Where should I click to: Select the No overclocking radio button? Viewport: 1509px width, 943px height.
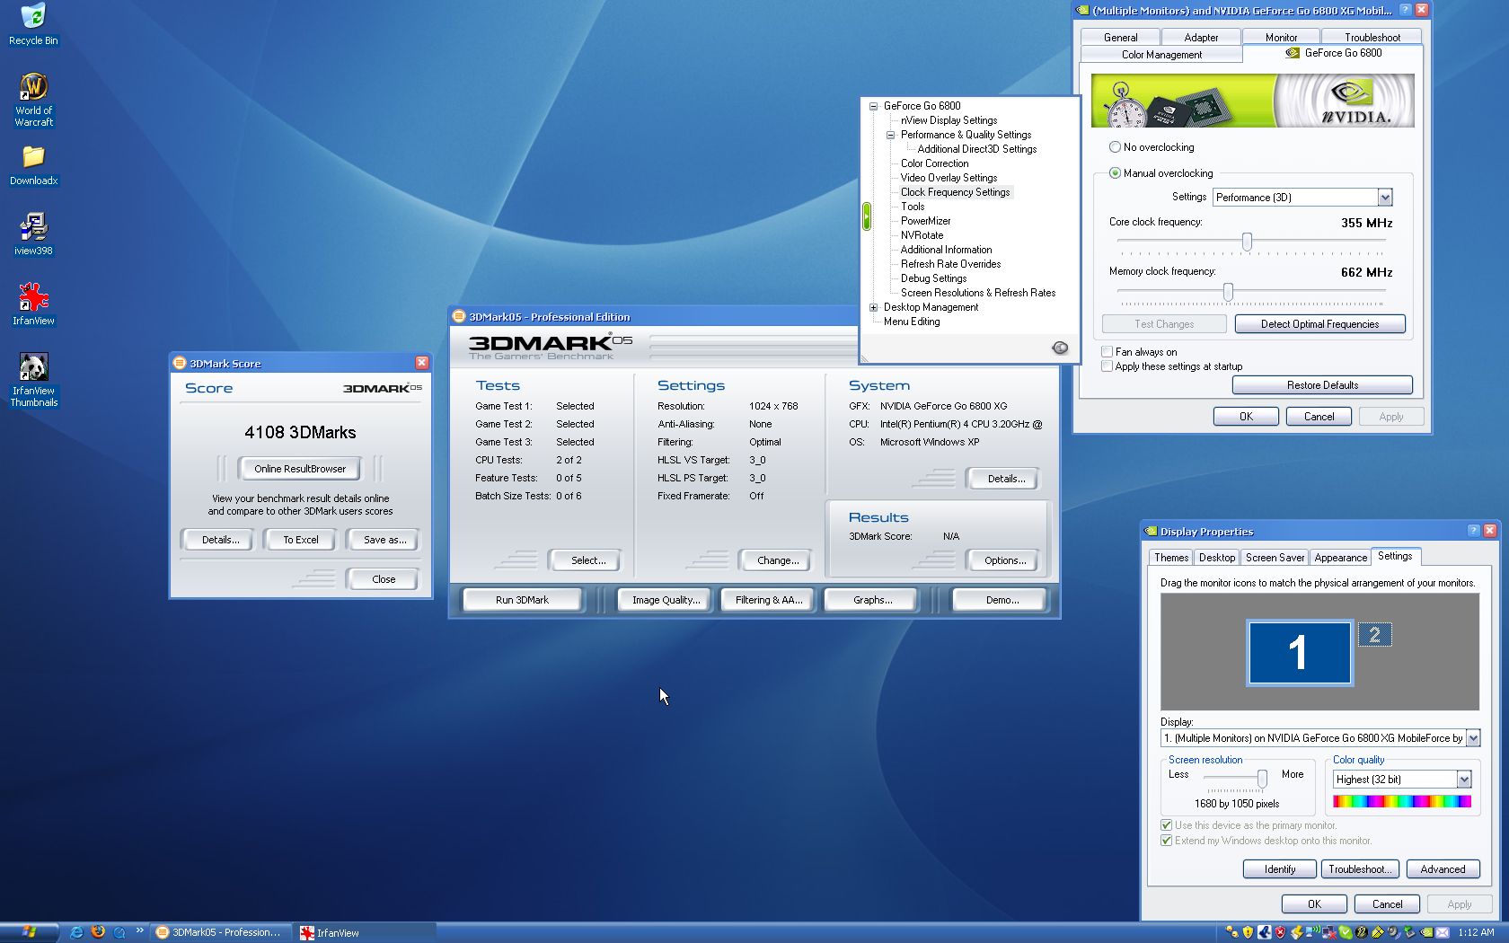(1115, 147)
